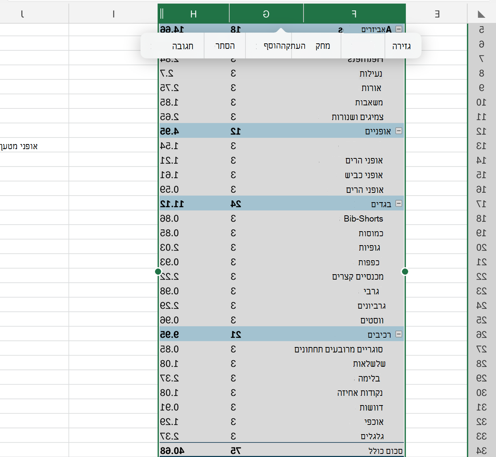Click the מכנסיים קצרים value 2.22
496x457 pixels.
point(169,277)
